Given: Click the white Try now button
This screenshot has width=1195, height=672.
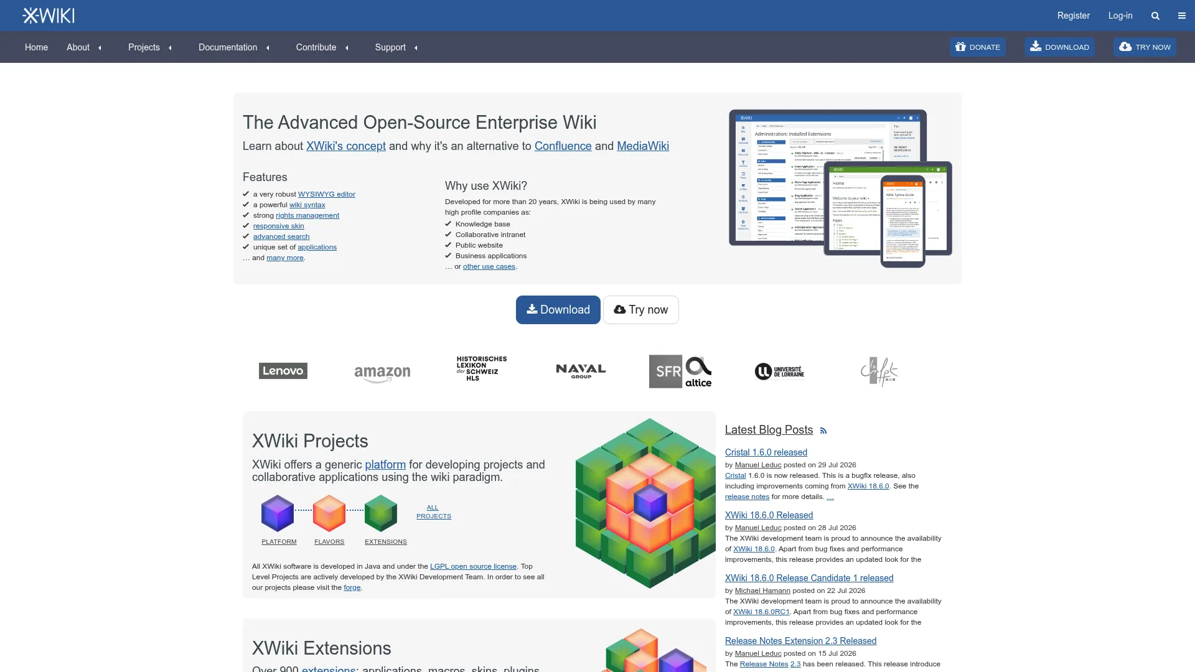Looking at the screenshot, I should click(x=640, y=310).
